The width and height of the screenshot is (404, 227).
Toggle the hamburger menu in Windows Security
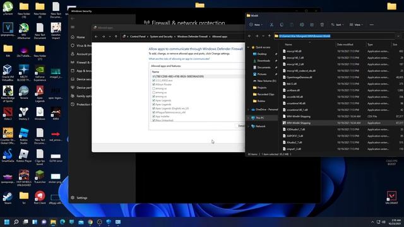coord(73,27)
